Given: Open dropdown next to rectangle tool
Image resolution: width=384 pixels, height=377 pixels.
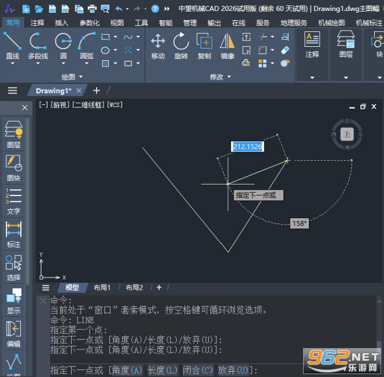Looking at the screenshot, I should [x=115, y=37].
